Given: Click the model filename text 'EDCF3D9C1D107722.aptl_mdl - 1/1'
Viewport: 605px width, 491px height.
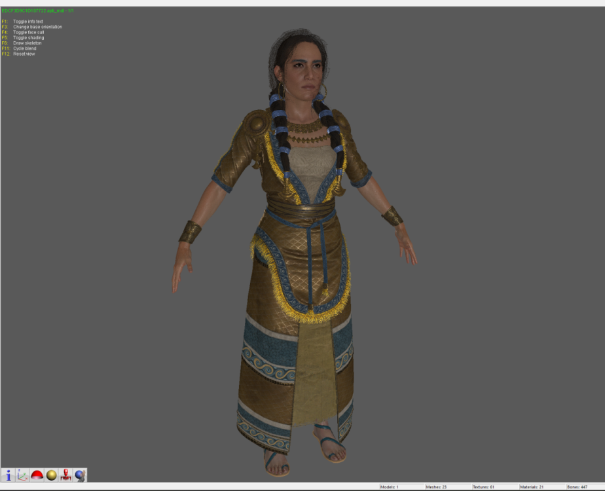Looking at the screenshot, I should click(x=37, y=10).
